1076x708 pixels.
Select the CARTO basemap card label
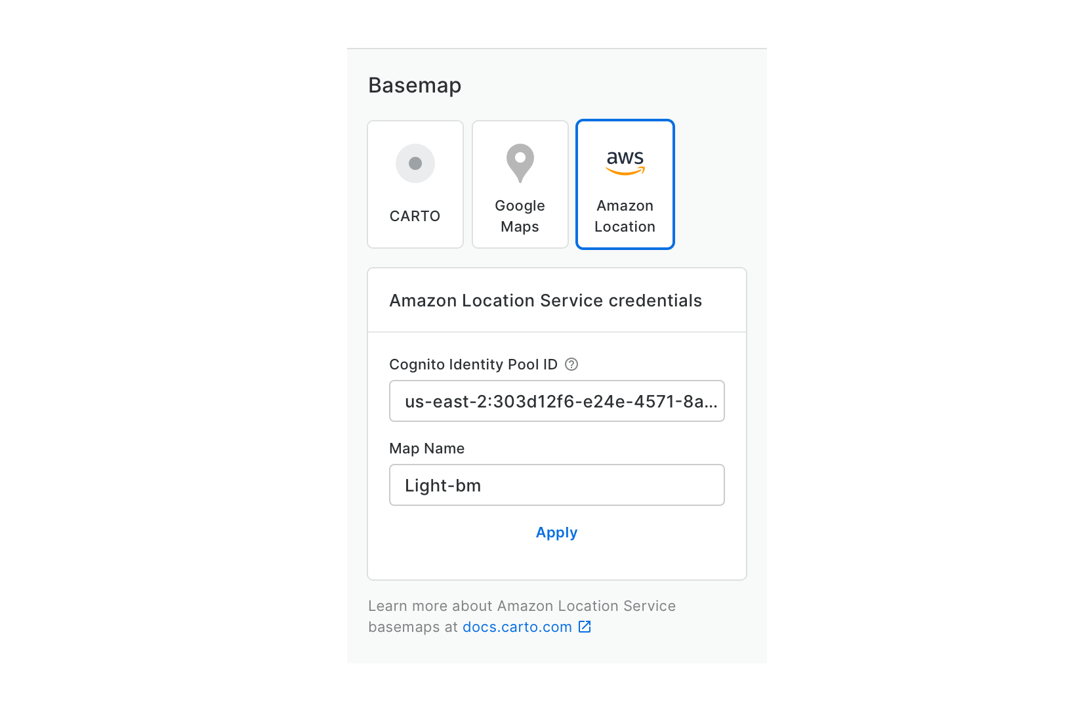click(x=415, y=216)
